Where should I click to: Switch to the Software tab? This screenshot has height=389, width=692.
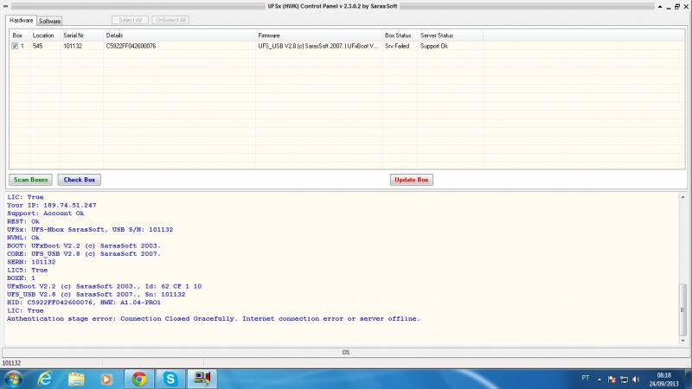coord(49,21)
